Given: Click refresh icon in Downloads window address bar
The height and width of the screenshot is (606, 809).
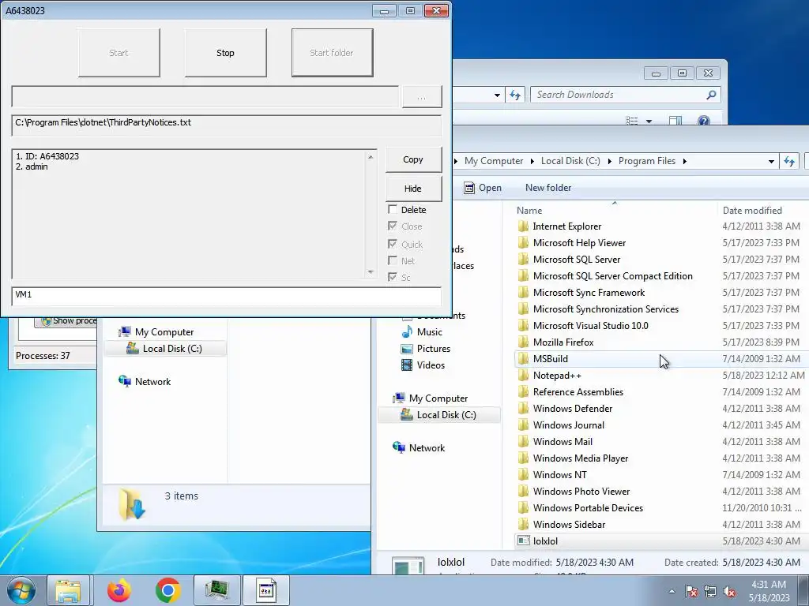Looking at the screenshot, I should tap(515, 95).
